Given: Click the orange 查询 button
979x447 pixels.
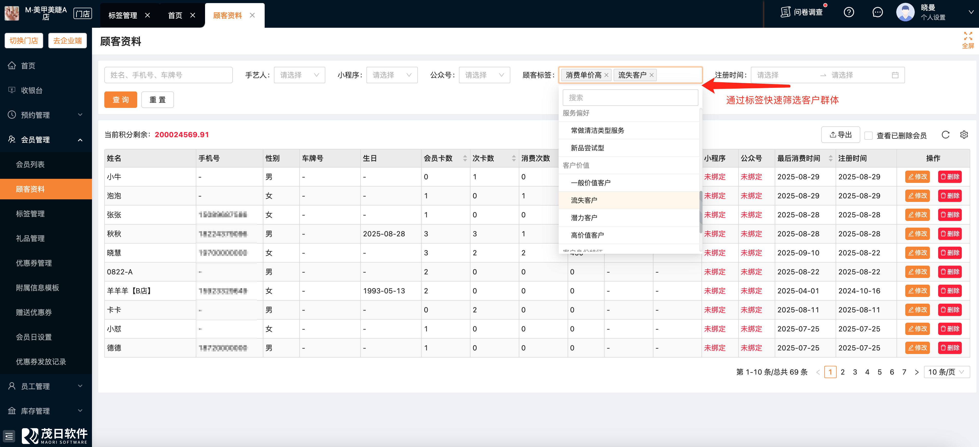Looking at the screenshot, I should point(121,100).
